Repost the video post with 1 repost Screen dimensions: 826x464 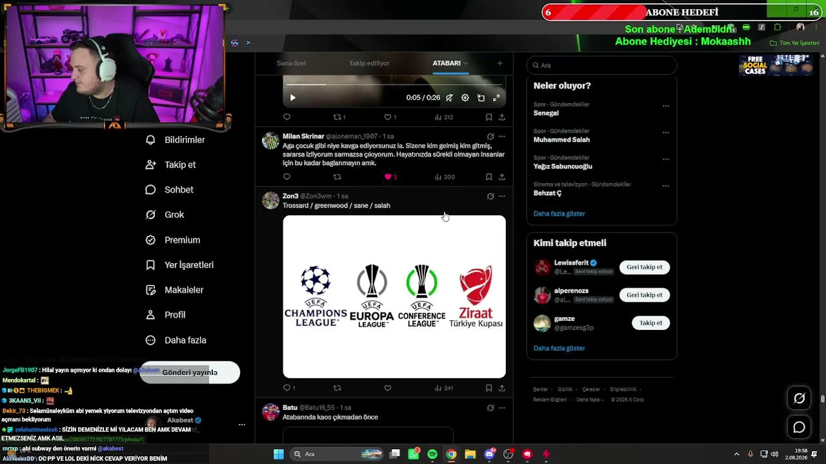(x=339, y=117)
